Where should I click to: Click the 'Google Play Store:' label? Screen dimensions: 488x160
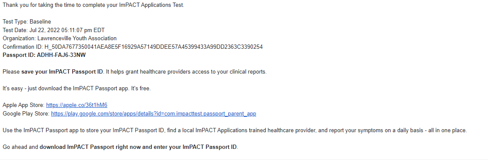[26, 113]
